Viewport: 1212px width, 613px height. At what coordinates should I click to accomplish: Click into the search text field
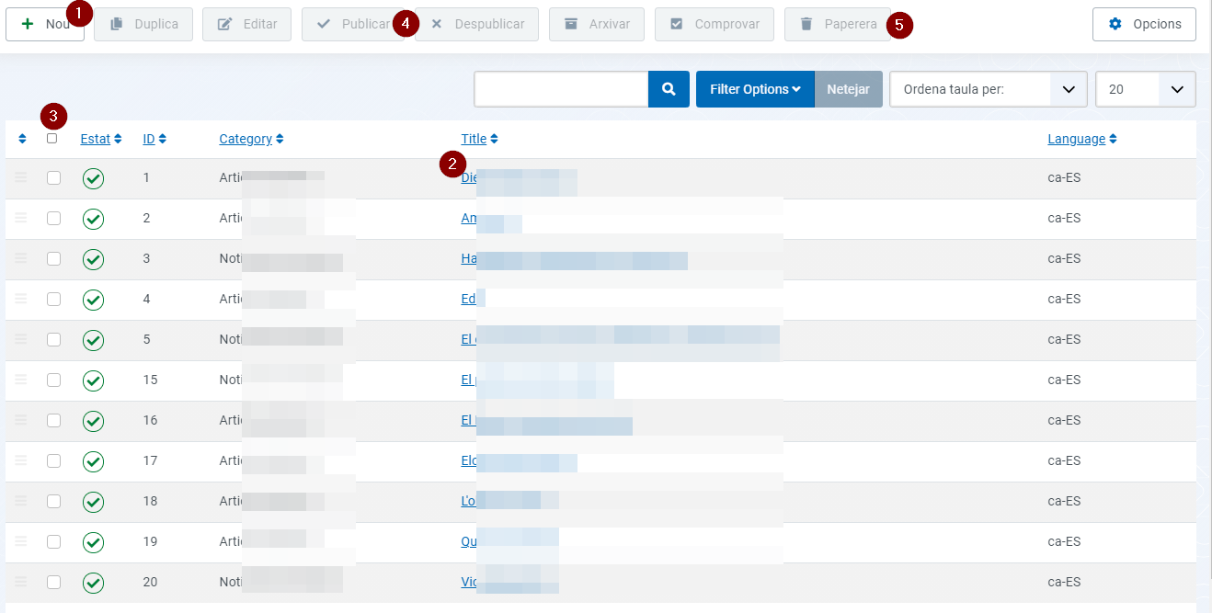coord(561,89)
